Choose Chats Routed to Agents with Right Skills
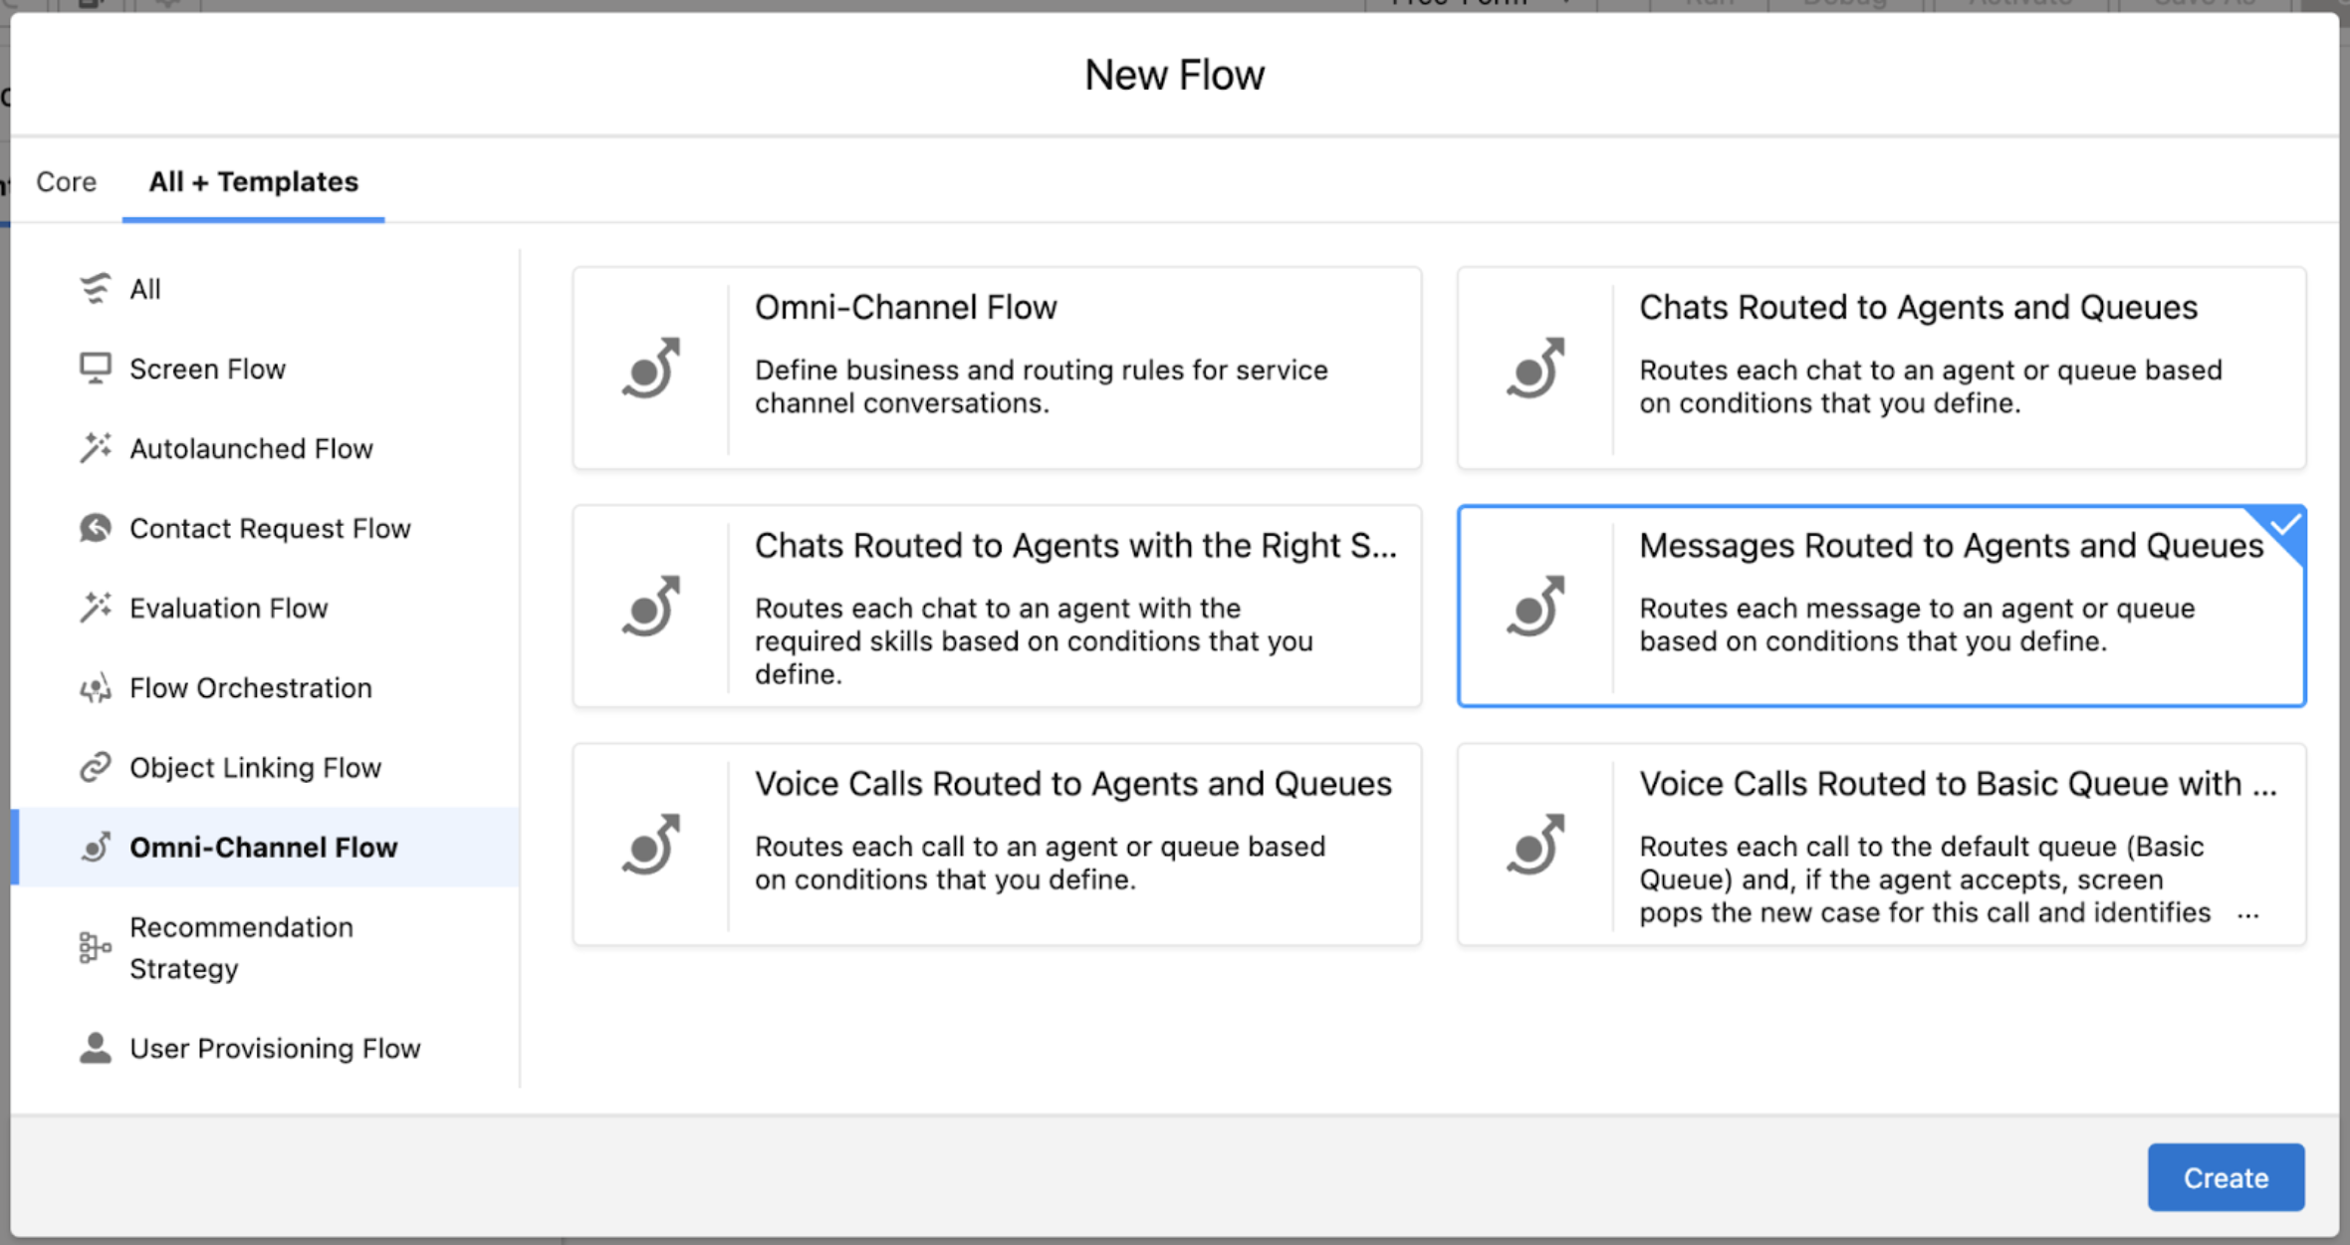2350x1245 pixels. (997, 607)
